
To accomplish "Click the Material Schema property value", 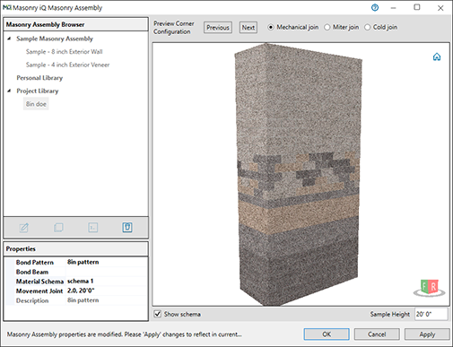I will click(x=106, y=282).
